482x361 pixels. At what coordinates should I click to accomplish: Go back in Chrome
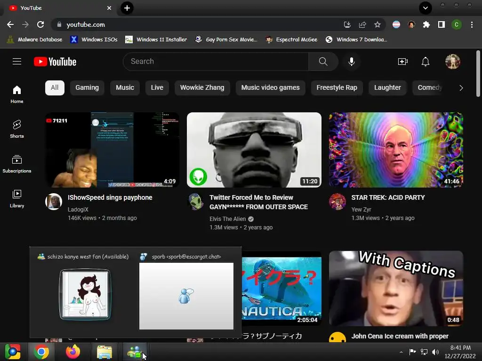coord(10,24)
